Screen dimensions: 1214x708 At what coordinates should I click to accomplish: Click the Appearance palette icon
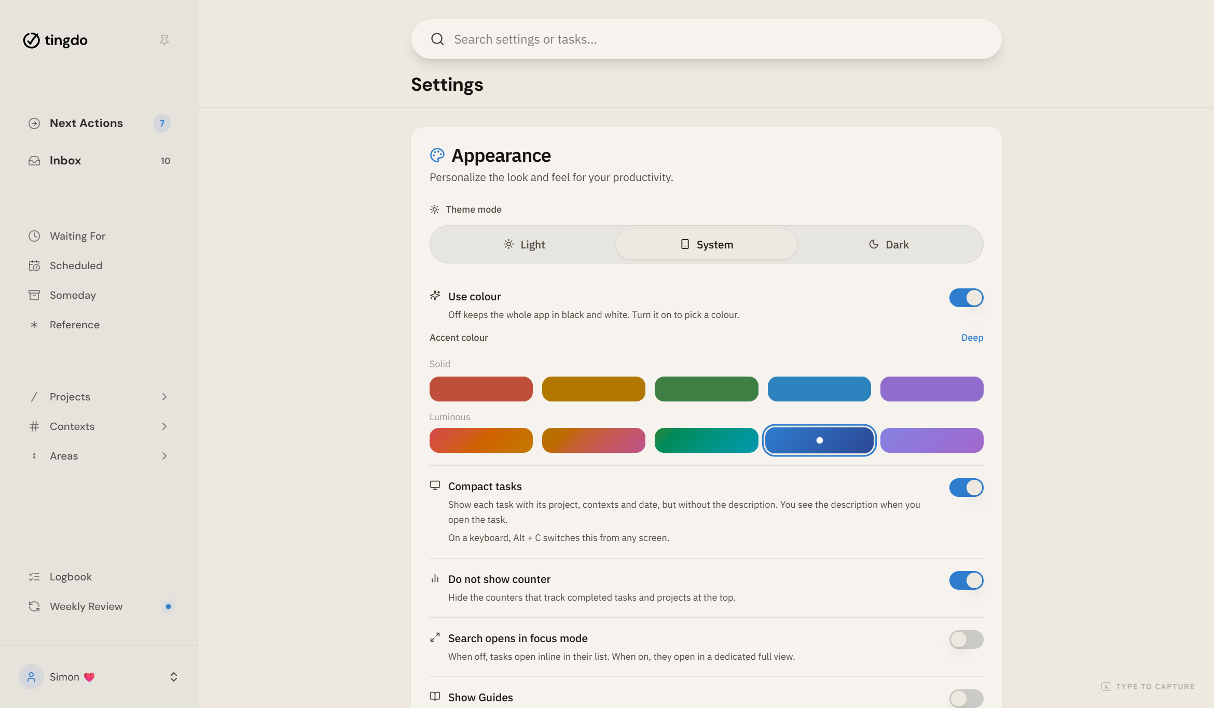tap(437, 155)
